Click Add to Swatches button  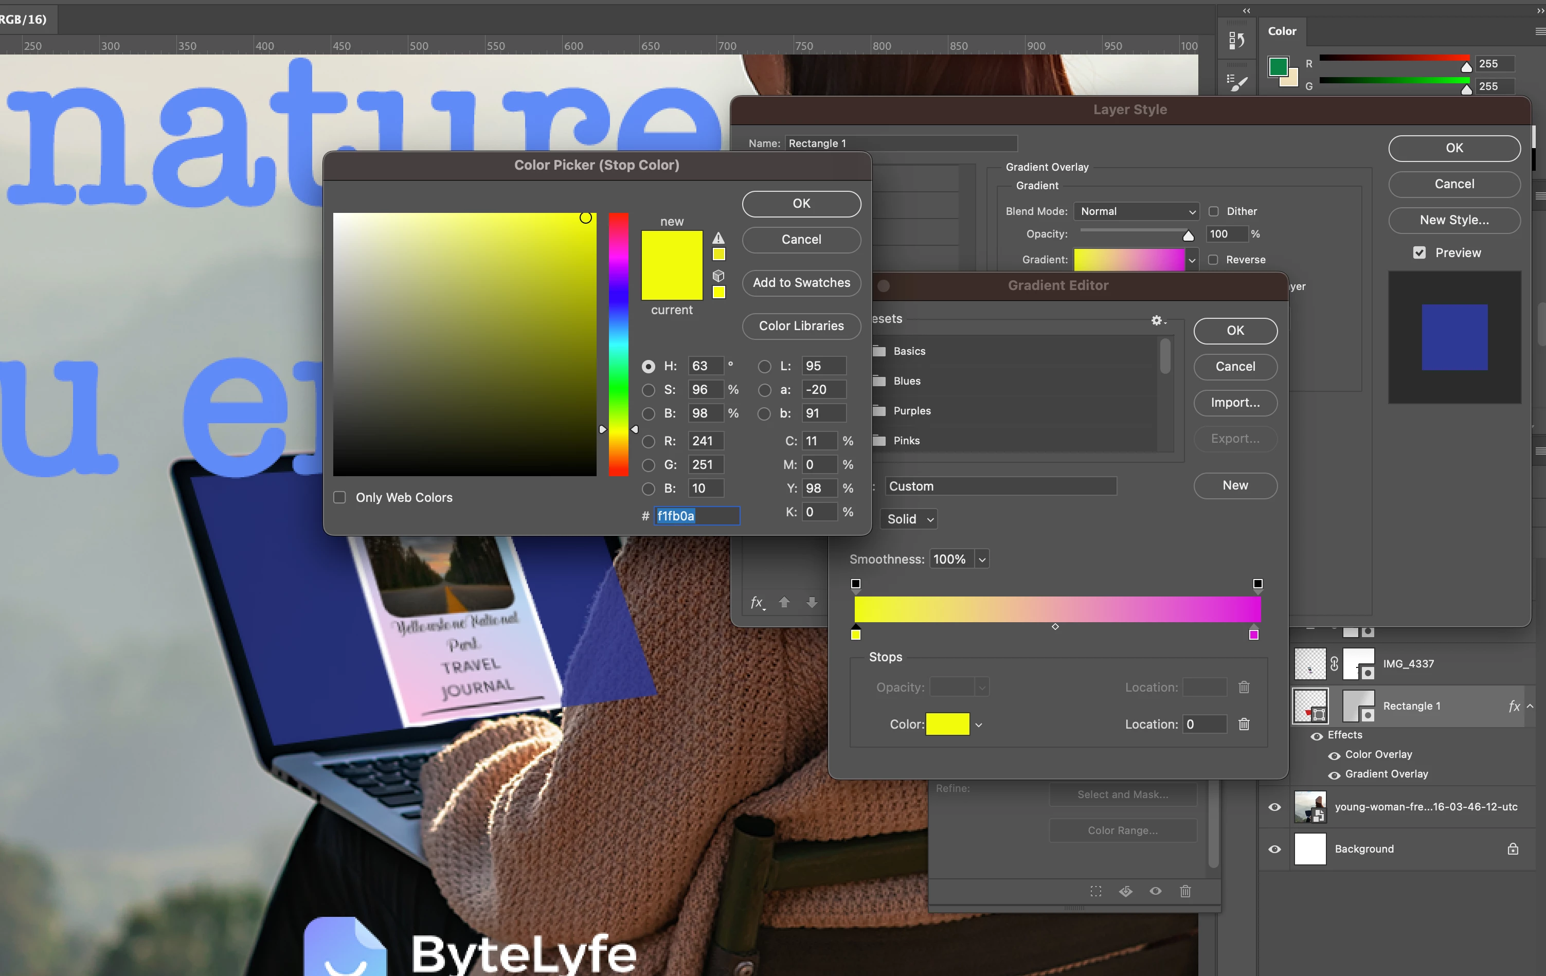pos(801,282)
